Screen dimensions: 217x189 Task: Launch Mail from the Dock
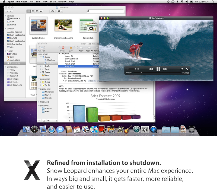(43, 130)
